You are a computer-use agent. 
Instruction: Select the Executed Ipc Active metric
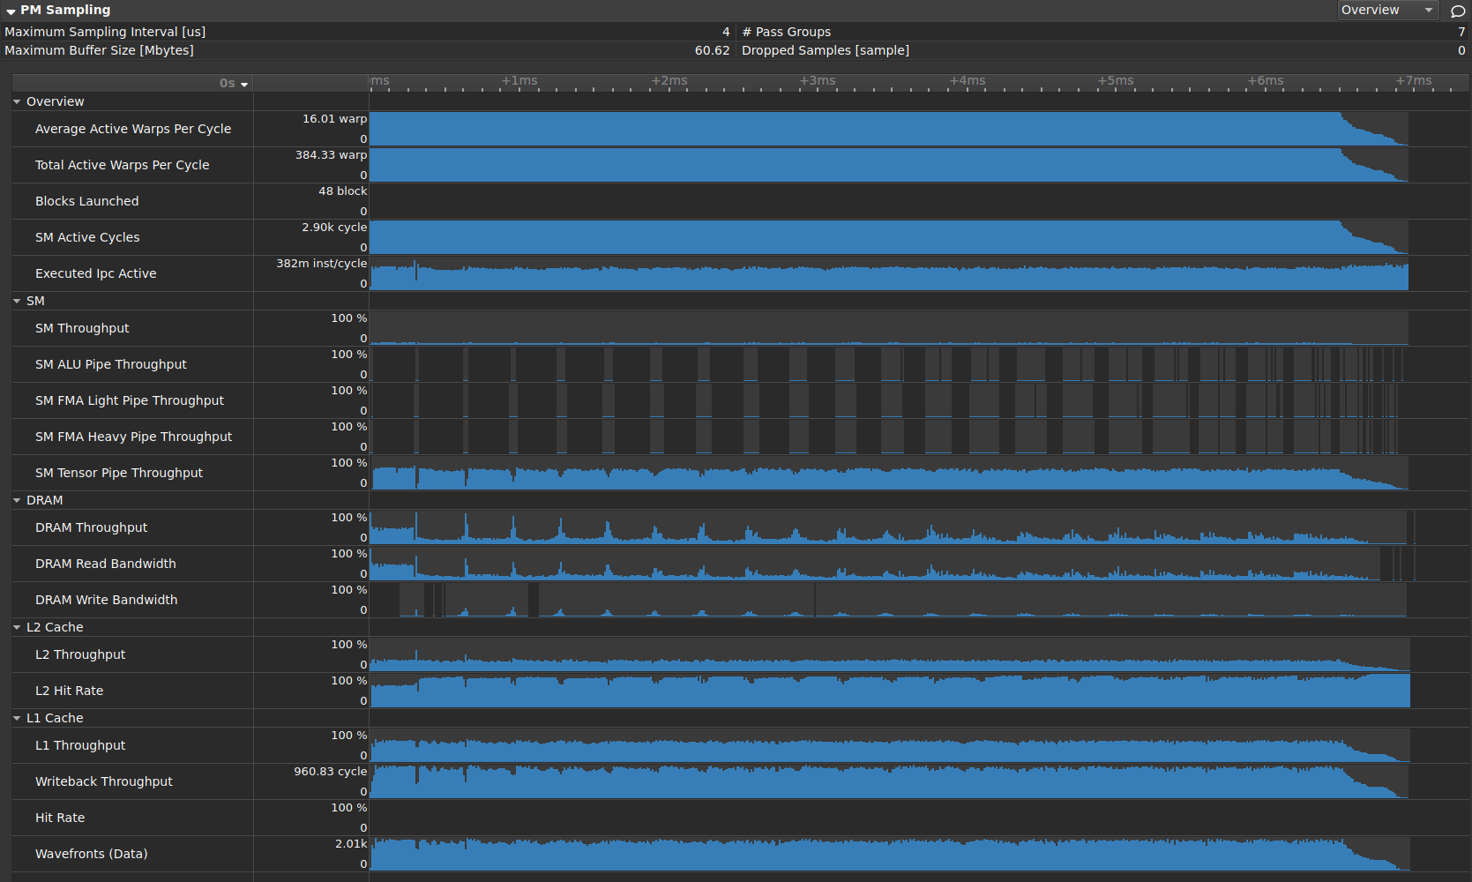coord(95,273)
